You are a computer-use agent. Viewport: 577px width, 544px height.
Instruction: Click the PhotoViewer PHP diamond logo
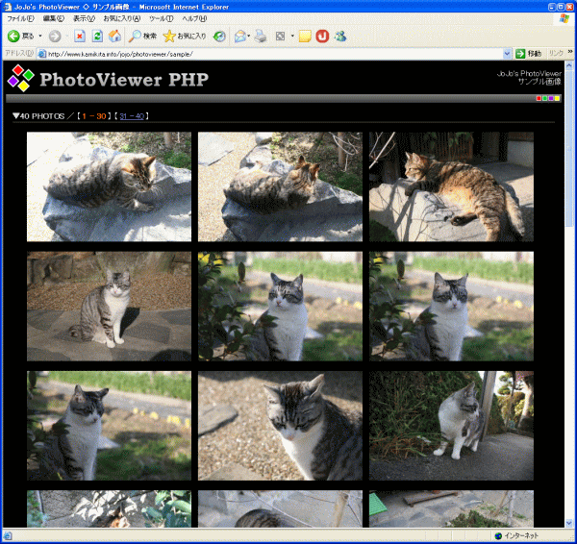21,79
